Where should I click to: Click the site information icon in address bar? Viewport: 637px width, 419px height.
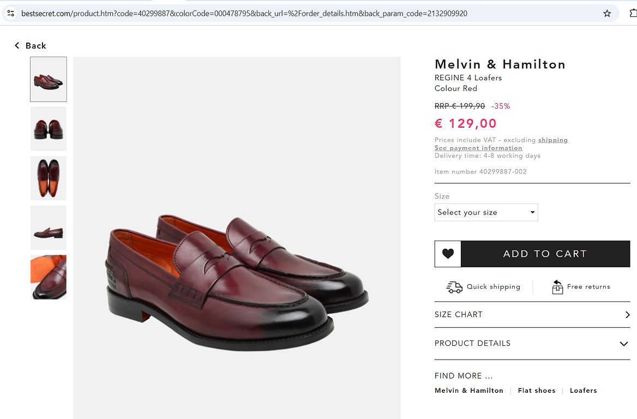(10, 13)
